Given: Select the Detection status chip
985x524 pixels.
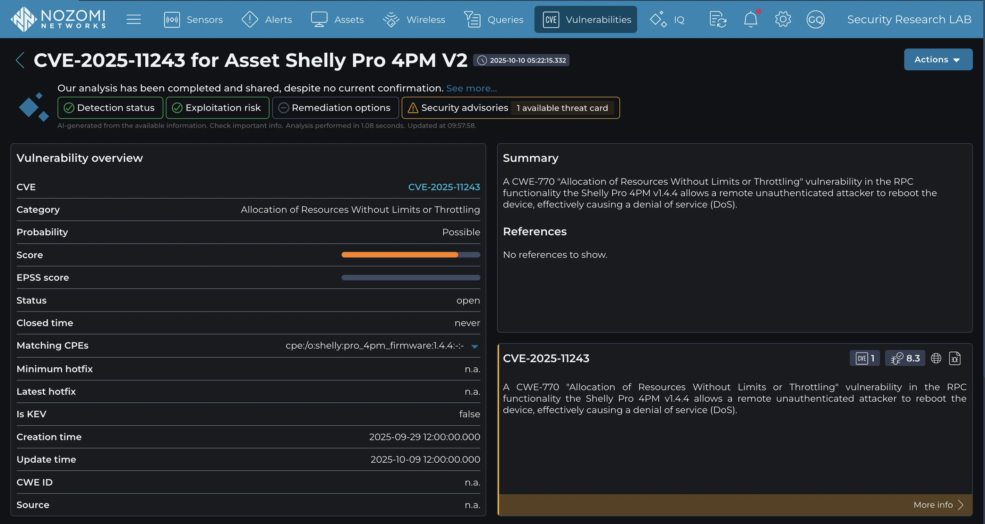Looking at the screenshot, I should pos(110,108).
